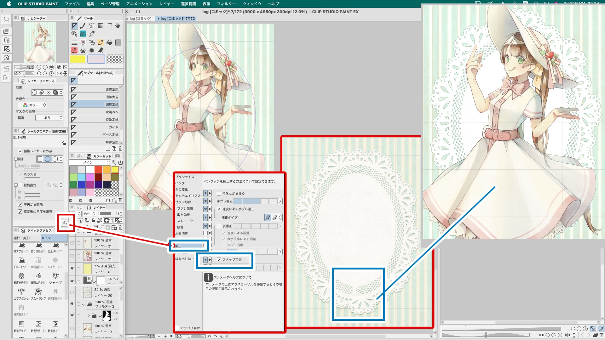The image size is (605, 340).
Task: Select the gradient tool icon
Action: (x=101, y=26)
